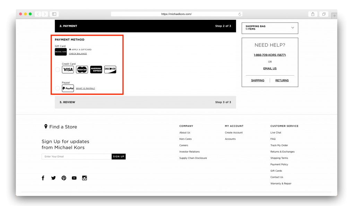Open the About Us footer link
This screenshot has height=206, width=355.
185,133
